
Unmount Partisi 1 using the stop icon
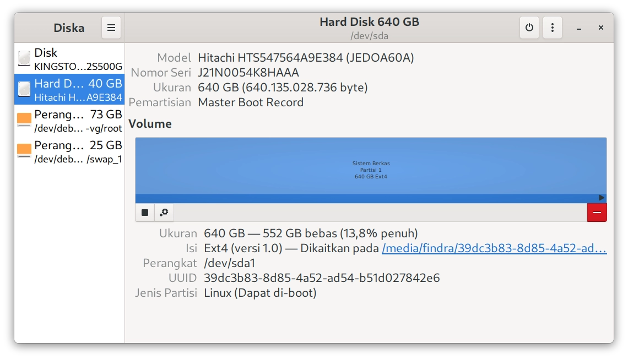[x=145, y=212]
